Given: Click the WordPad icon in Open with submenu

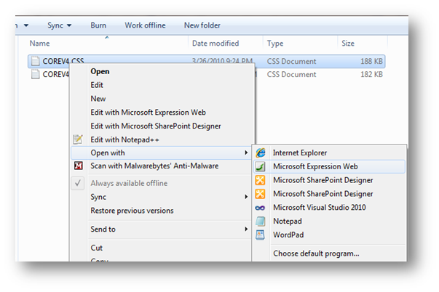Looking at the screenshot, I should click(260, 235).
